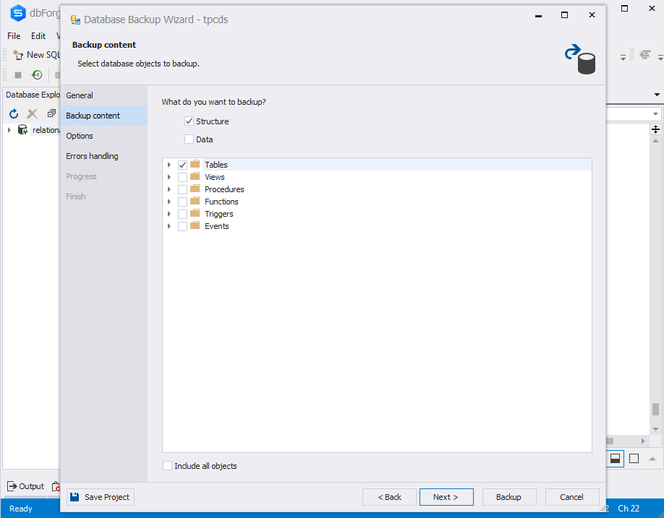Viewport: 664px width, 518px height.
Task: Click the Triggers folder icon
Action: 195,213
